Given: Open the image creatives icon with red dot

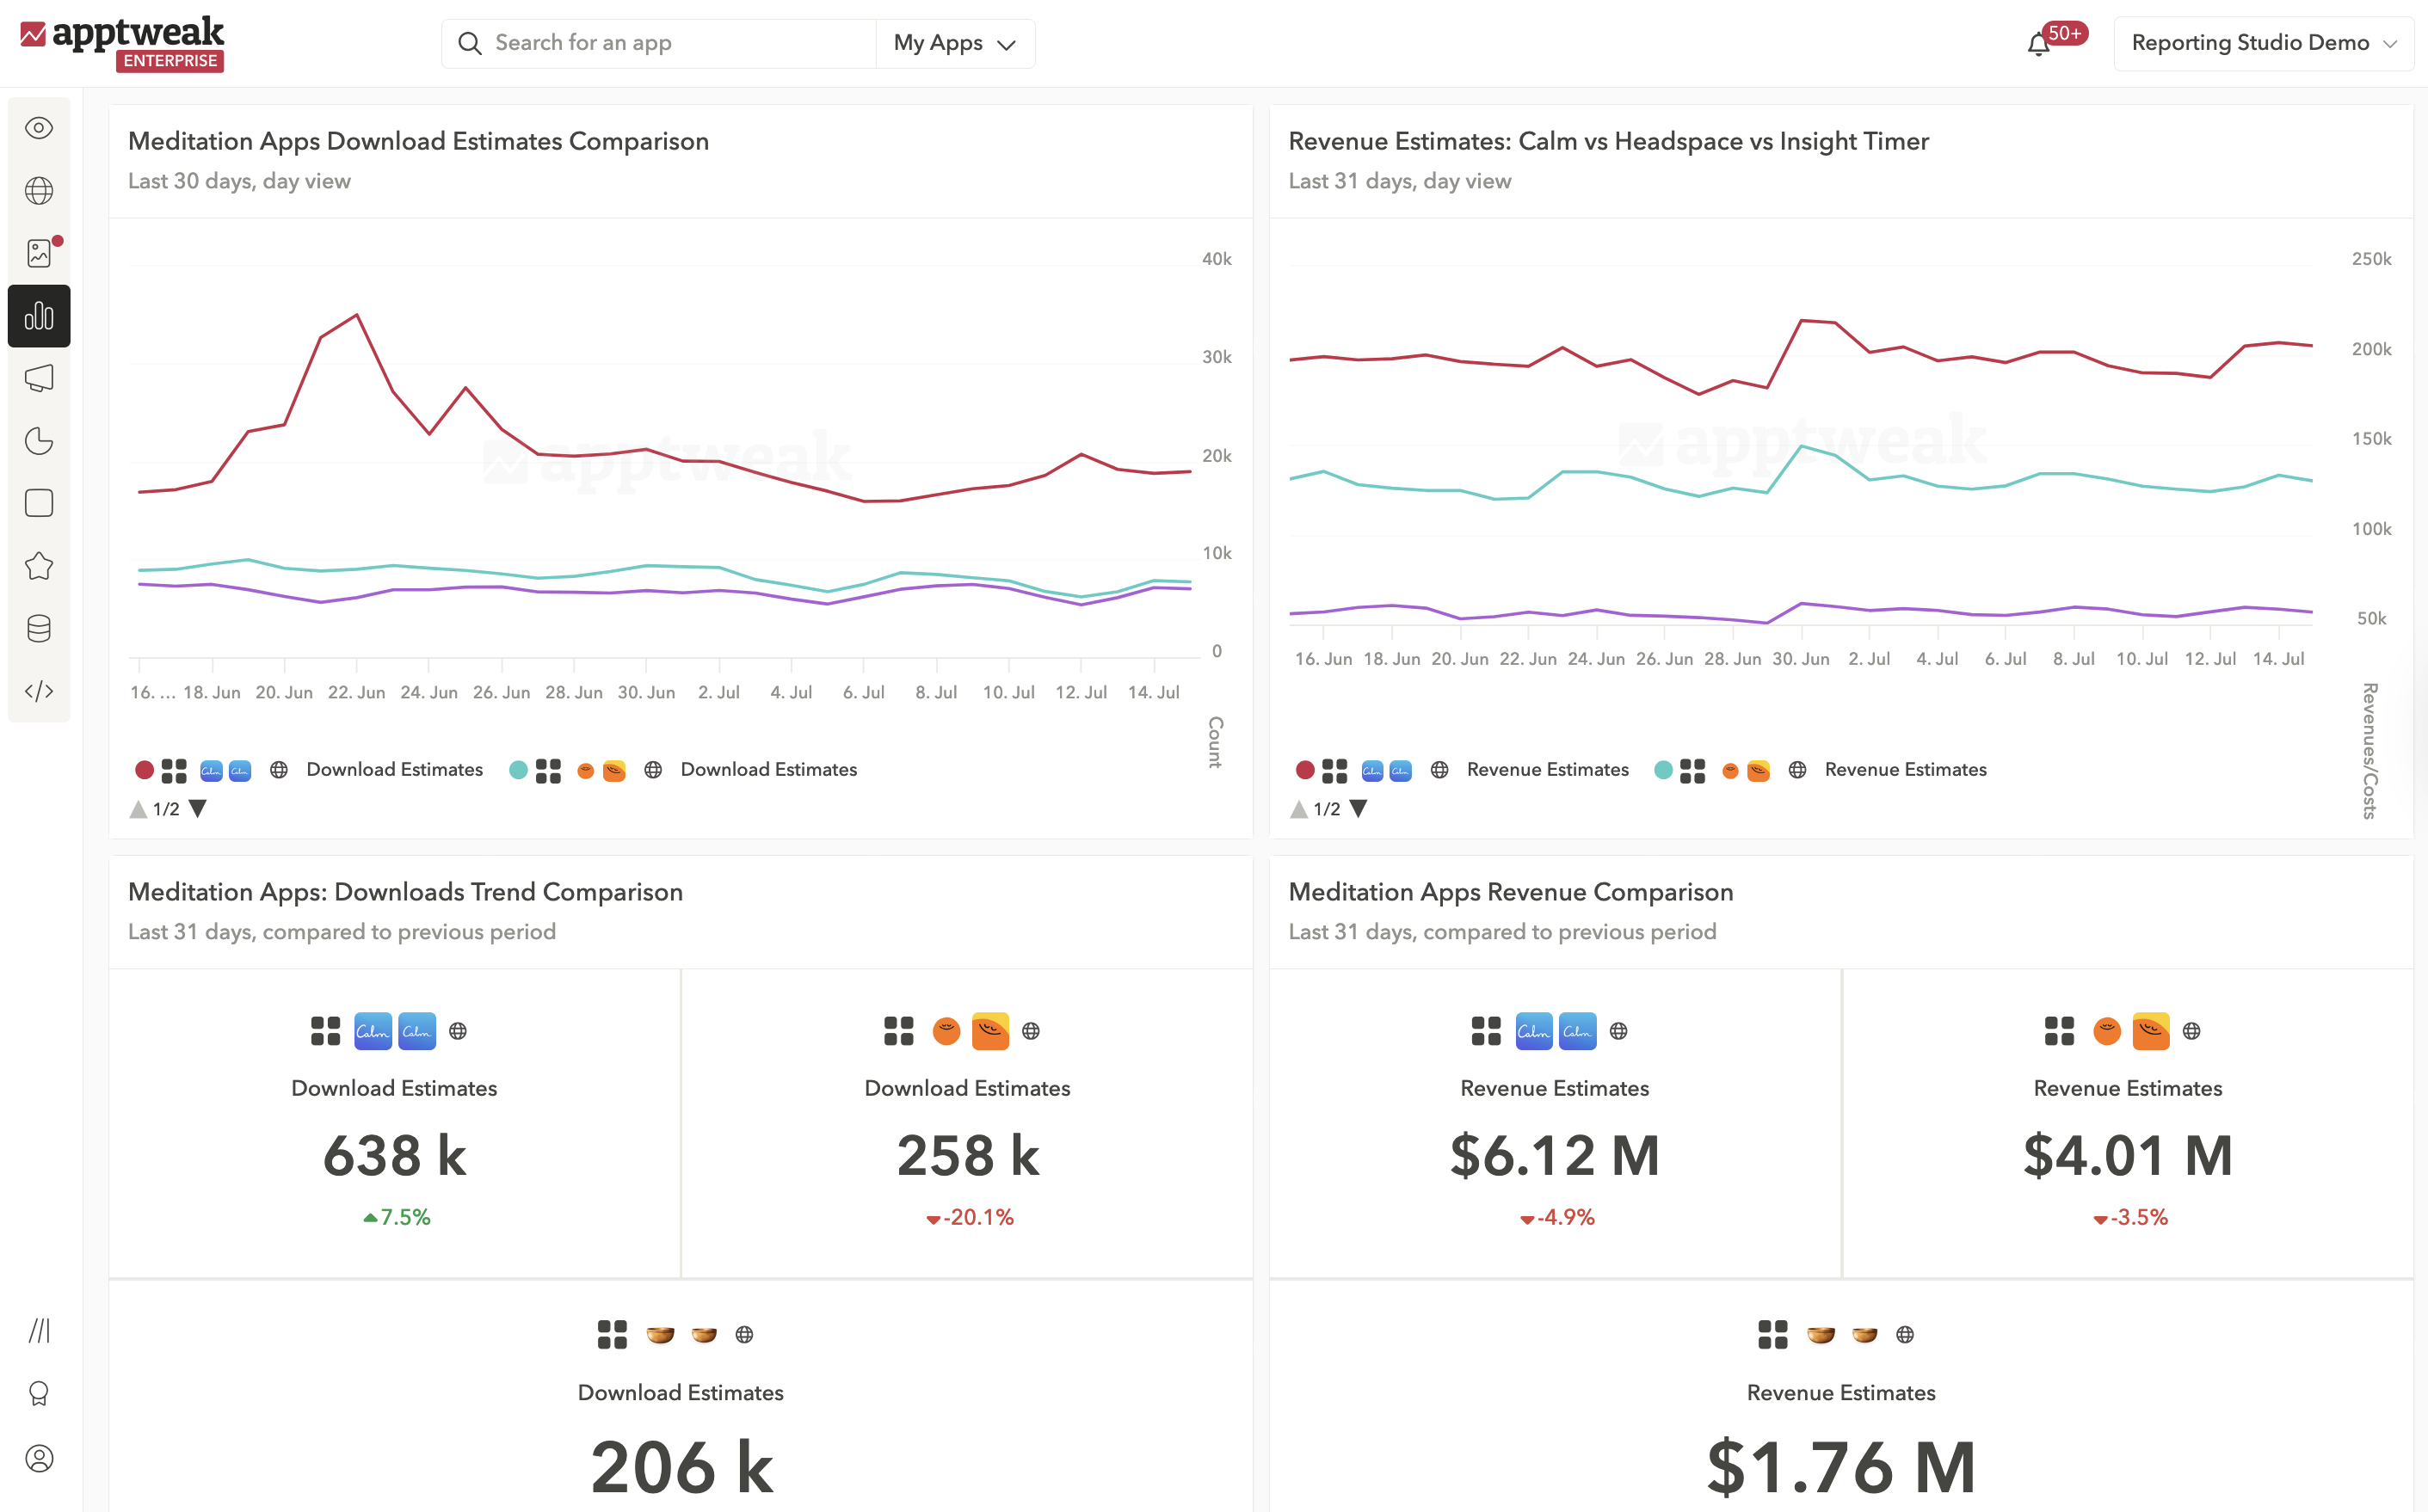Looking at the screenshot, I should click(x=39, y=253).
